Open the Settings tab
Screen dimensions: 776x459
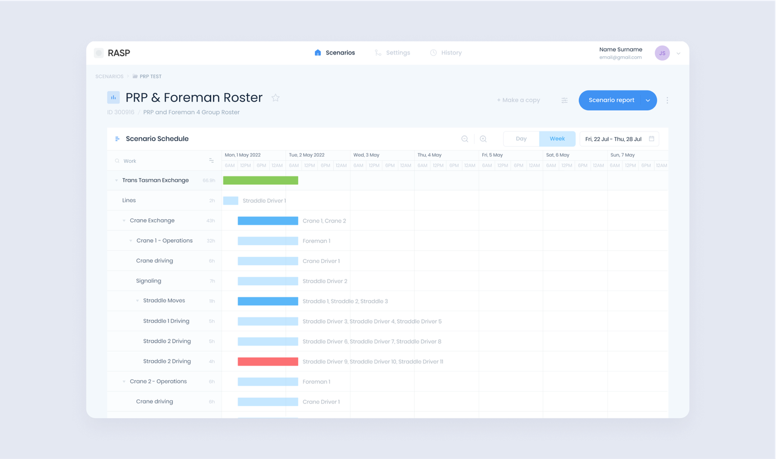click(x=392, y=53)
